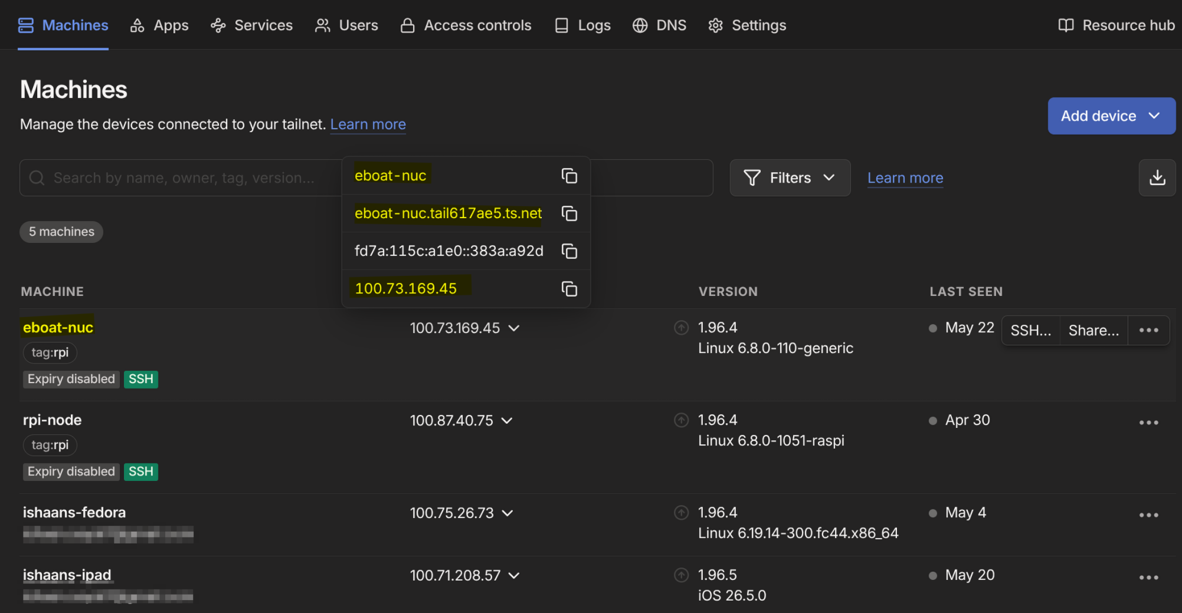Open the Logs tab
1182x613 pixels.
[582, 25]
